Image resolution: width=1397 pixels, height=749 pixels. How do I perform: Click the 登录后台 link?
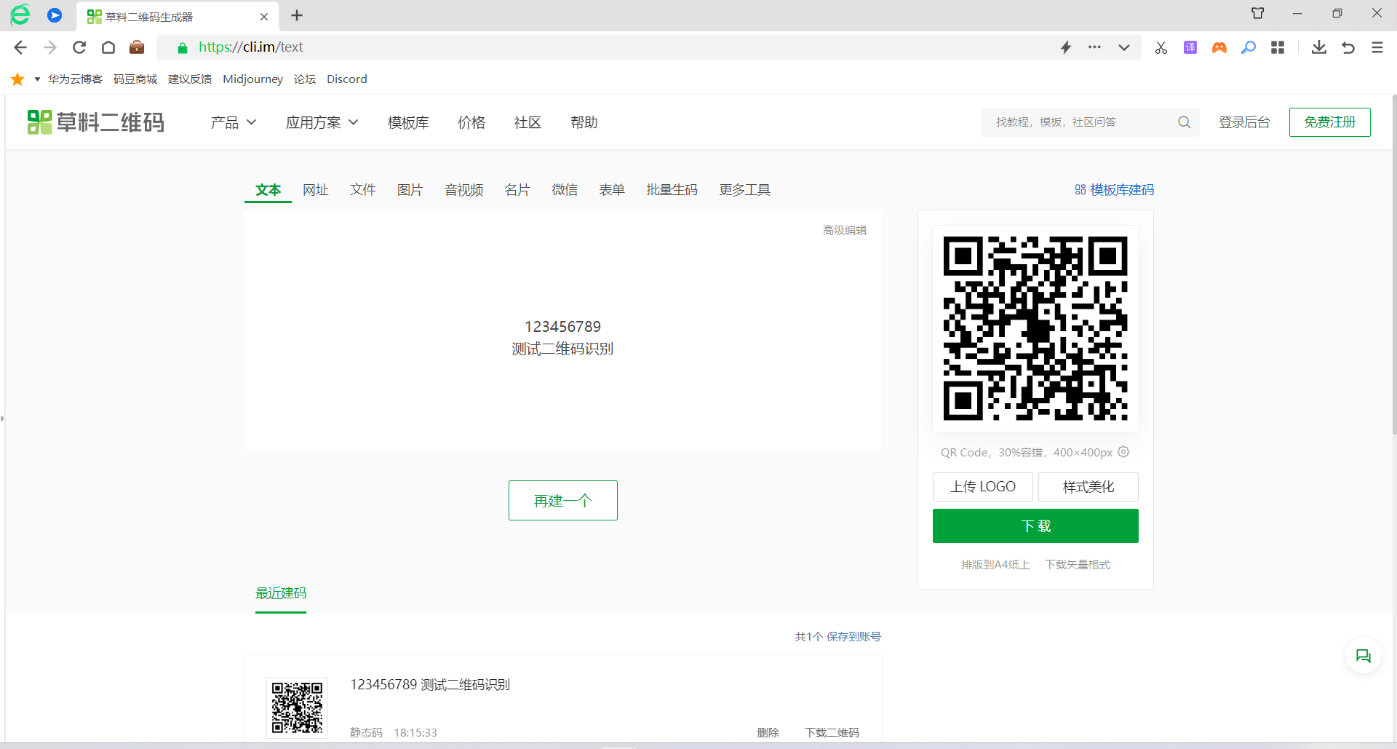tap(1244, 122)
